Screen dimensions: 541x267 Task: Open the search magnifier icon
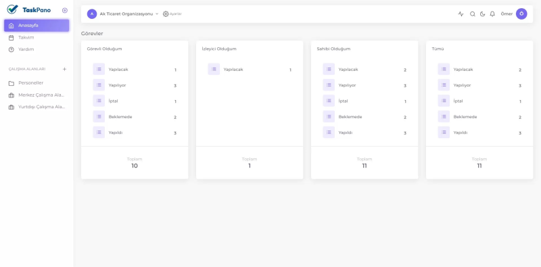[473, 14]
